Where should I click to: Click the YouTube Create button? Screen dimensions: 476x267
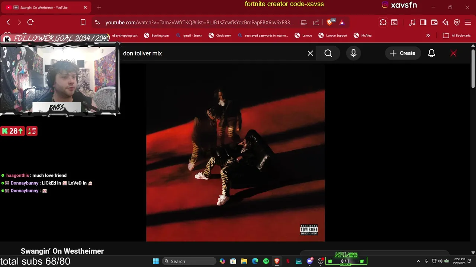coord(402,53)
